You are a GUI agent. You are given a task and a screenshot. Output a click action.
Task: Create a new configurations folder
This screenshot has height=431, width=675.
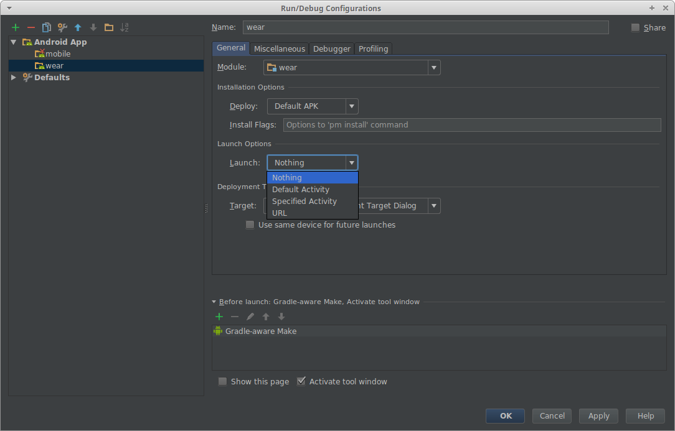[x=109, y=27]
